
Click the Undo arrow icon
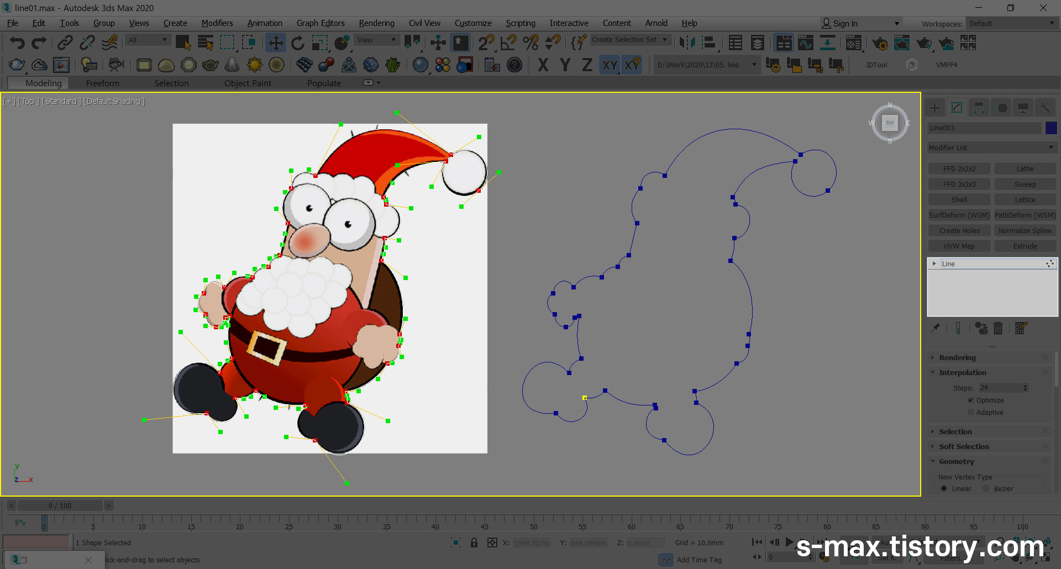pyautogui.click(x=17, y=43)
